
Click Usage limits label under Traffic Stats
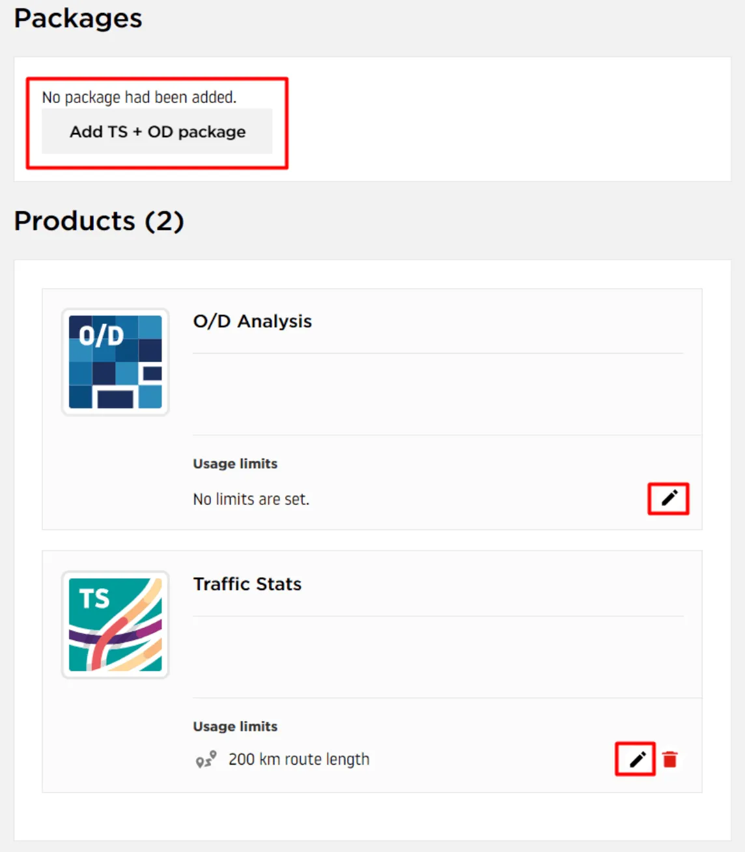tap(235, 726)
